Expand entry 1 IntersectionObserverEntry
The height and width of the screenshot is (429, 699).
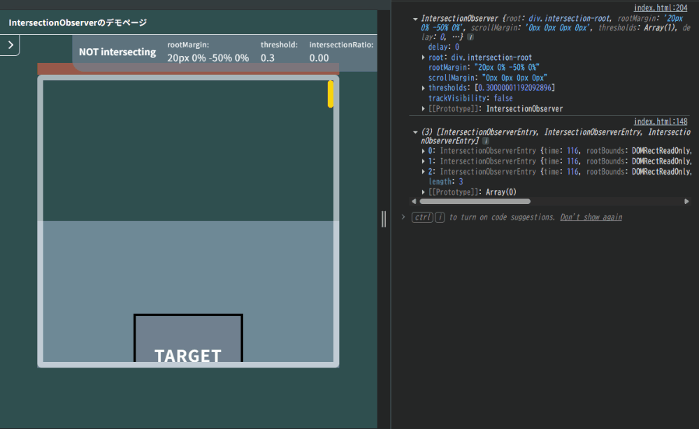[x=424, y=161]
